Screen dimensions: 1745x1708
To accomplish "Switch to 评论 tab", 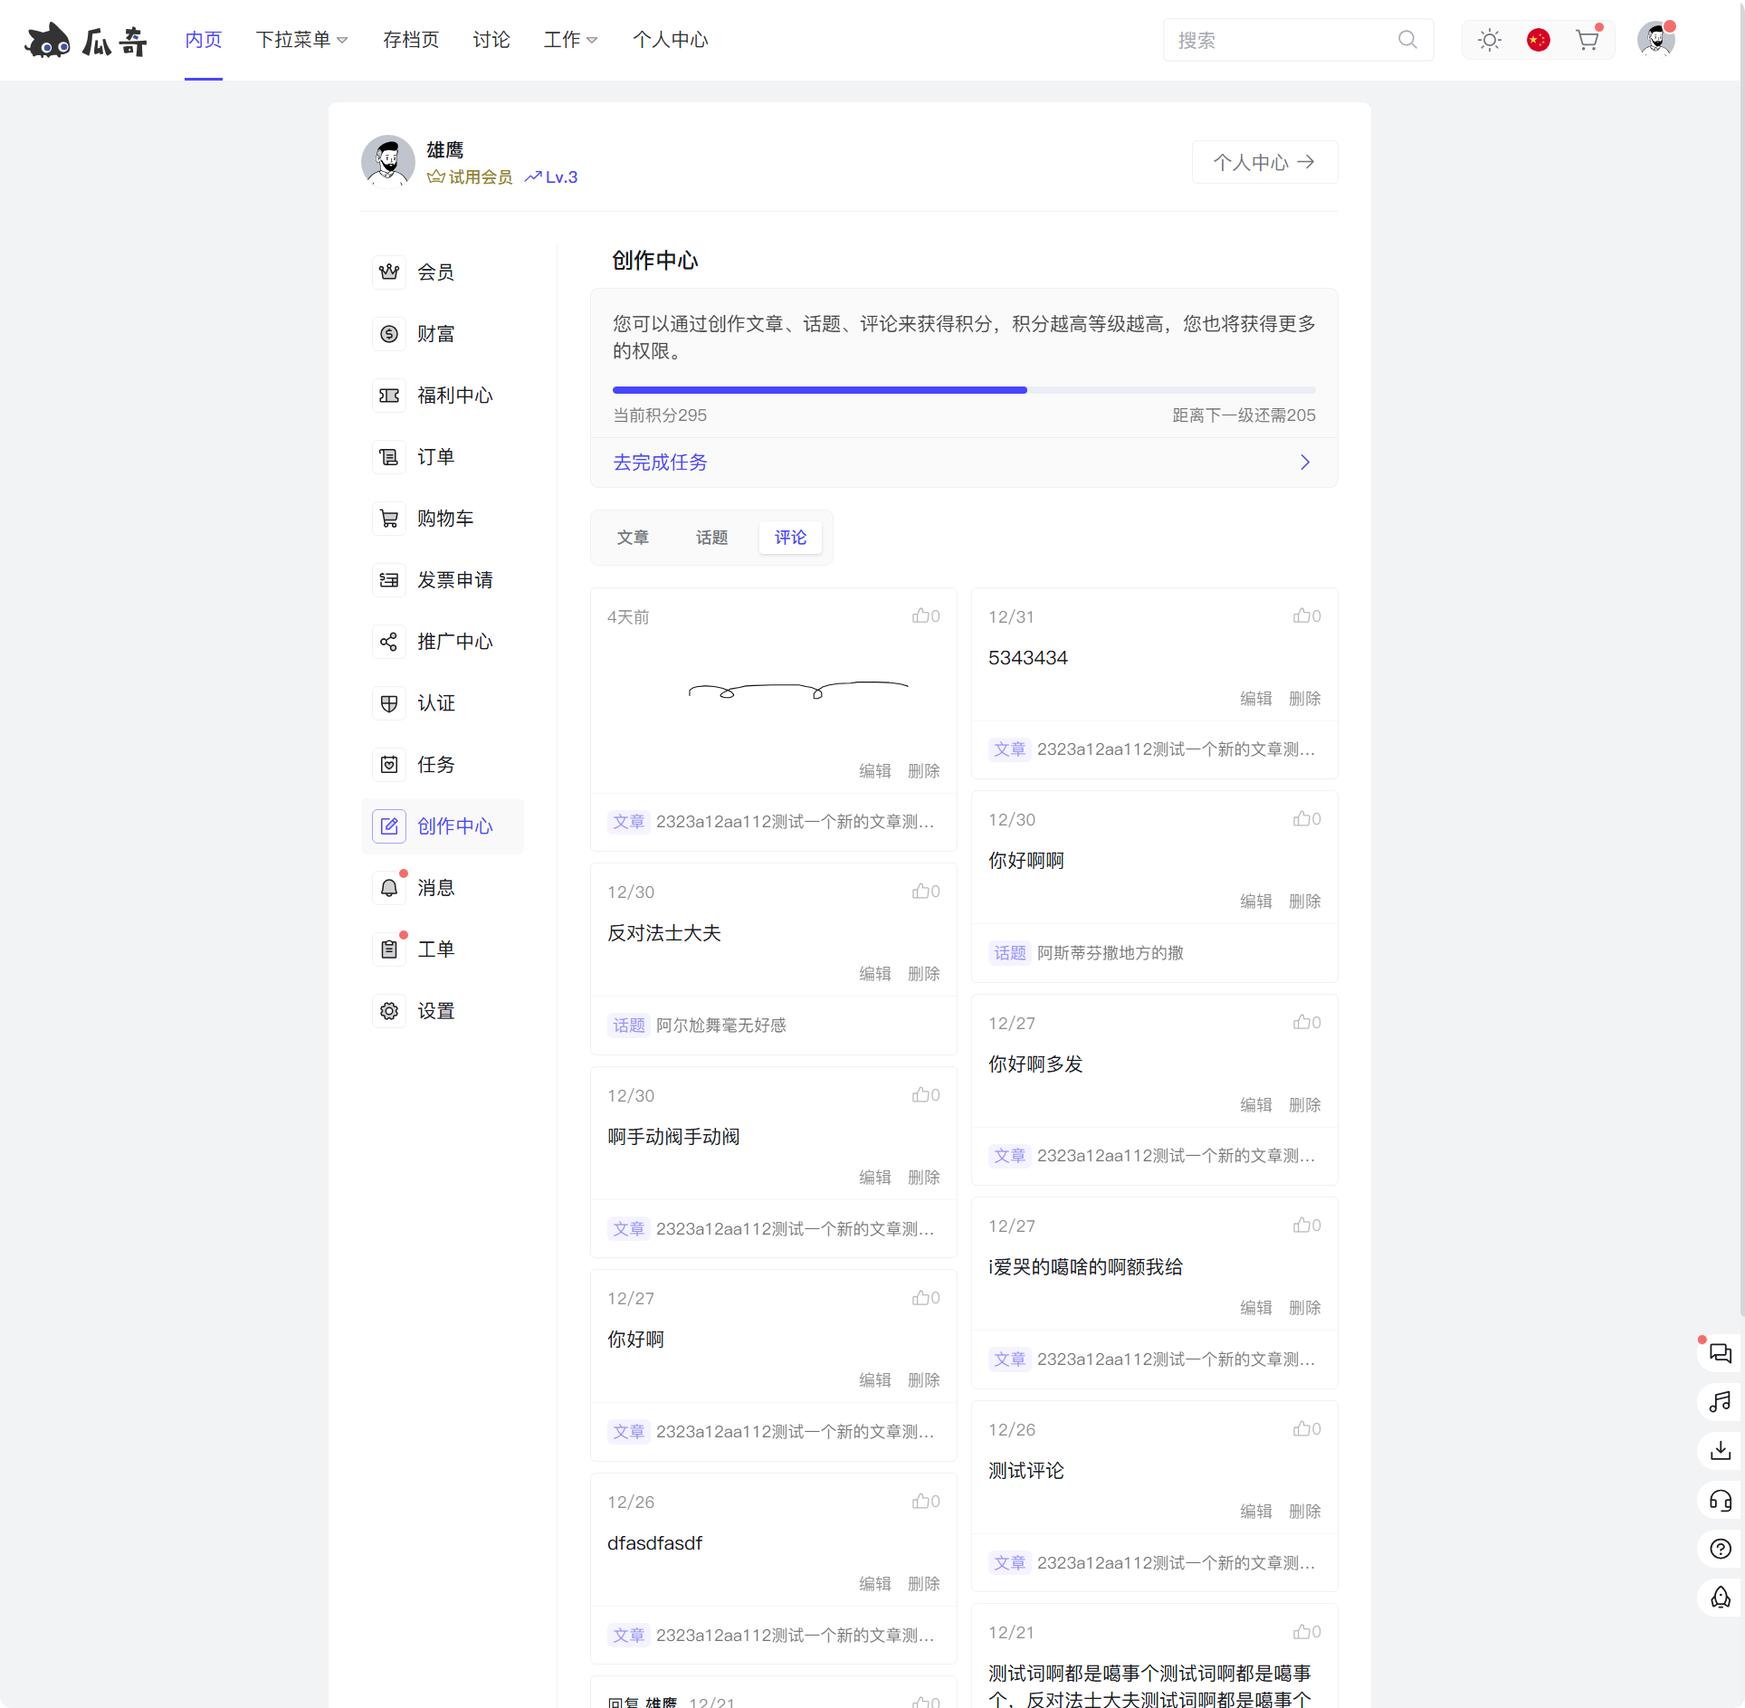I will click(x=790, y=538).
